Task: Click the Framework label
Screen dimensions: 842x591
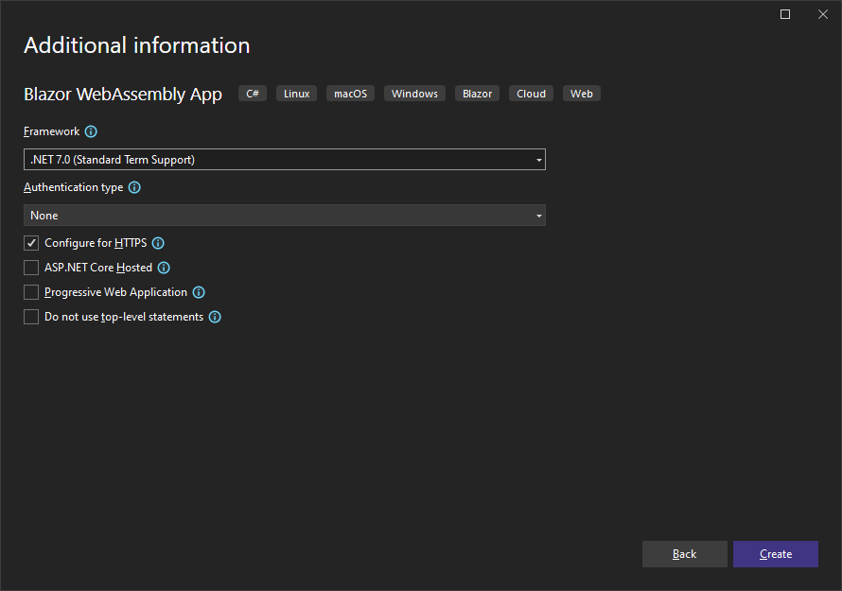Action: point(51,131)
